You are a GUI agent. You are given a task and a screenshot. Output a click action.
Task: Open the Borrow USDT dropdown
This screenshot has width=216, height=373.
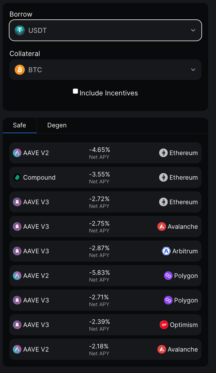pos(105,30)
